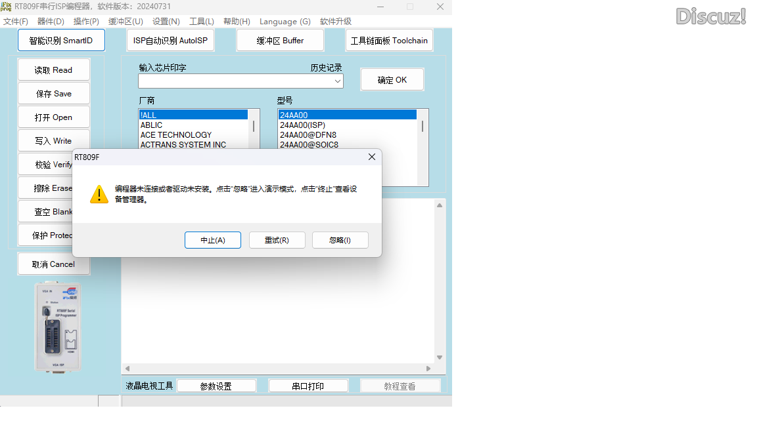This screenshot has height=425, width=757.
Task: Select ACE TECHNOLOGY in the manufacturer list
Action: click(176, 135)
